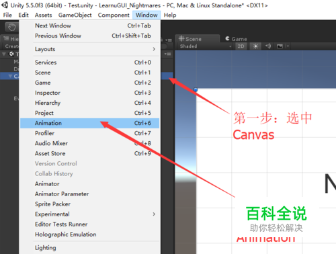Open the Sprite Packer window

point(89,204)
